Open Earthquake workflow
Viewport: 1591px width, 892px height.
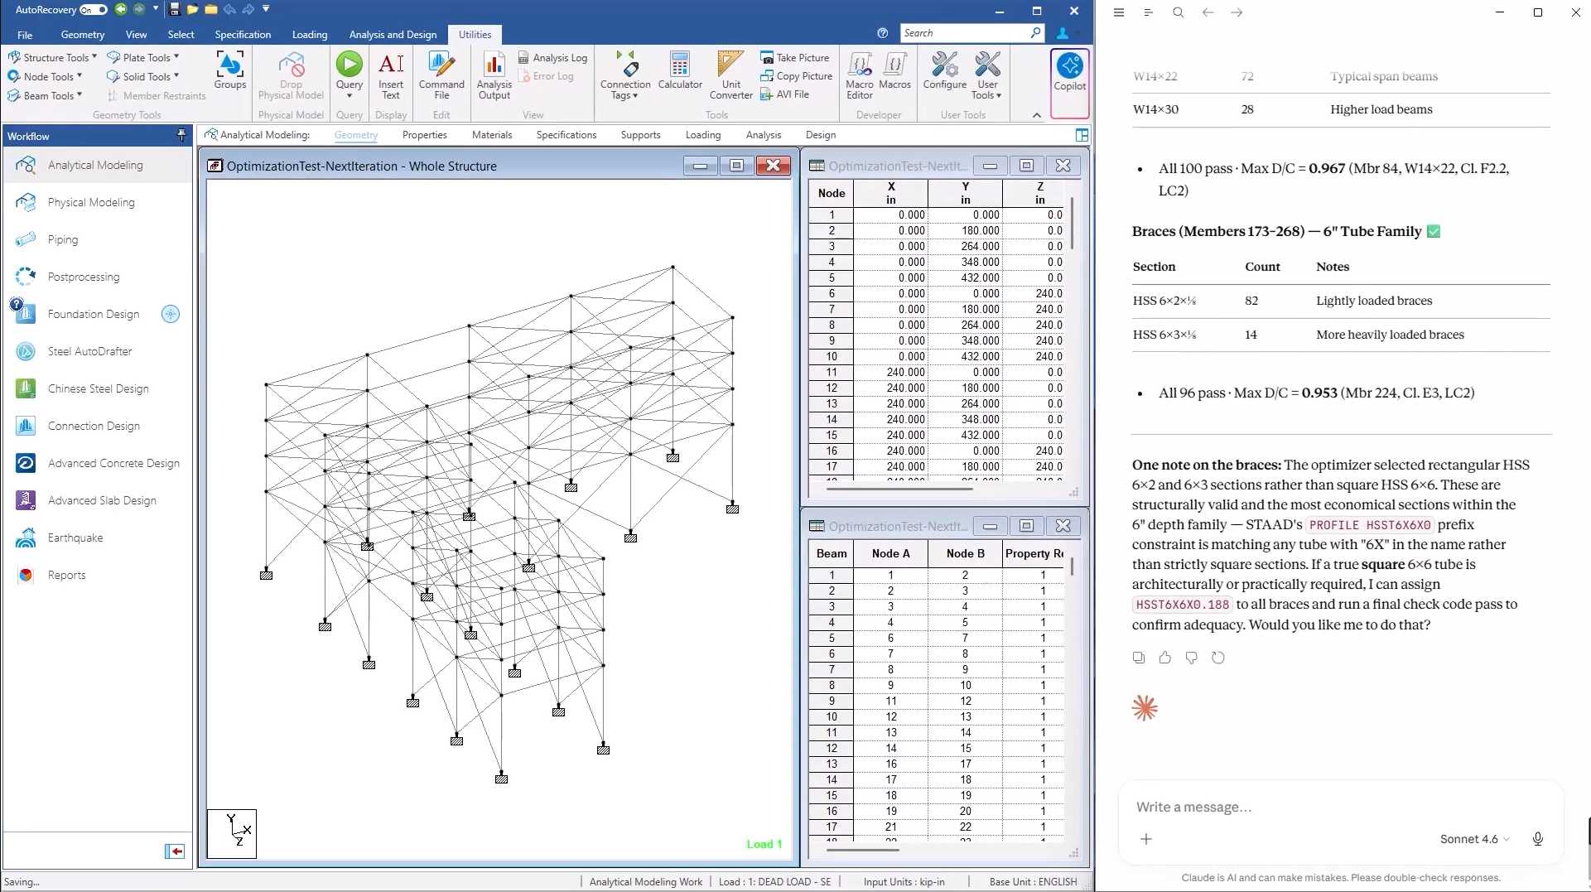tap(75, 538)
